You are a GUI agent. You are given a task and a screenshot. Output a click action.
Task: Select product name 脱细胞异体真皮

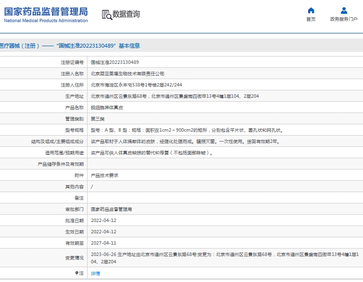(107, 108)
